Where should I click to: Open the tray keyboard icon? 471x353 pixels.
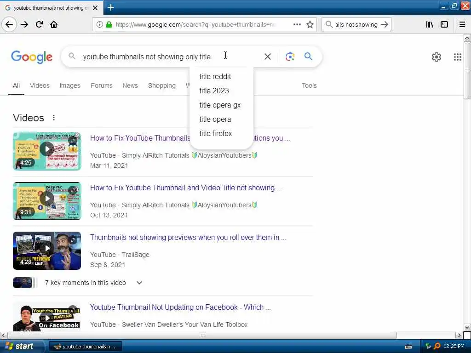point(408,347)
